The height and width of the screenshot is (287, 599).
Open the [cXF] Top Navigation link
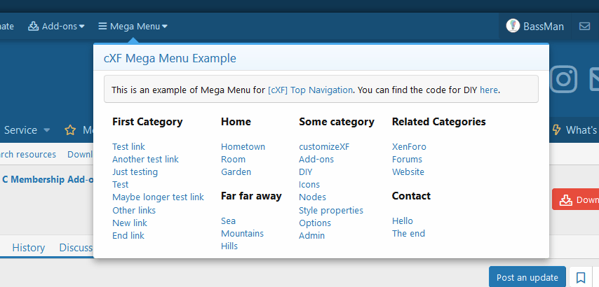(x=311, y=90)
